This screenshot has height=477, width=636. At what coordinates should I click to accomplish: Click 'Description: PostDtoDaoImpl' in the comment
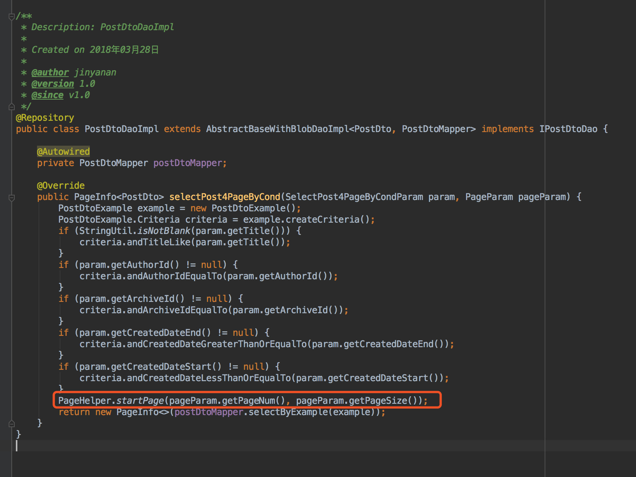103,27
